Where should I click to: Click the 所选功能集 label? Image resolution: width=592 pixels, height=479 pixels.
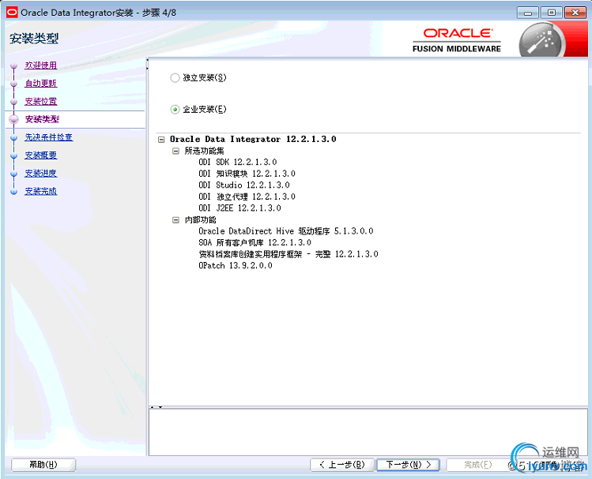(204, 152)
